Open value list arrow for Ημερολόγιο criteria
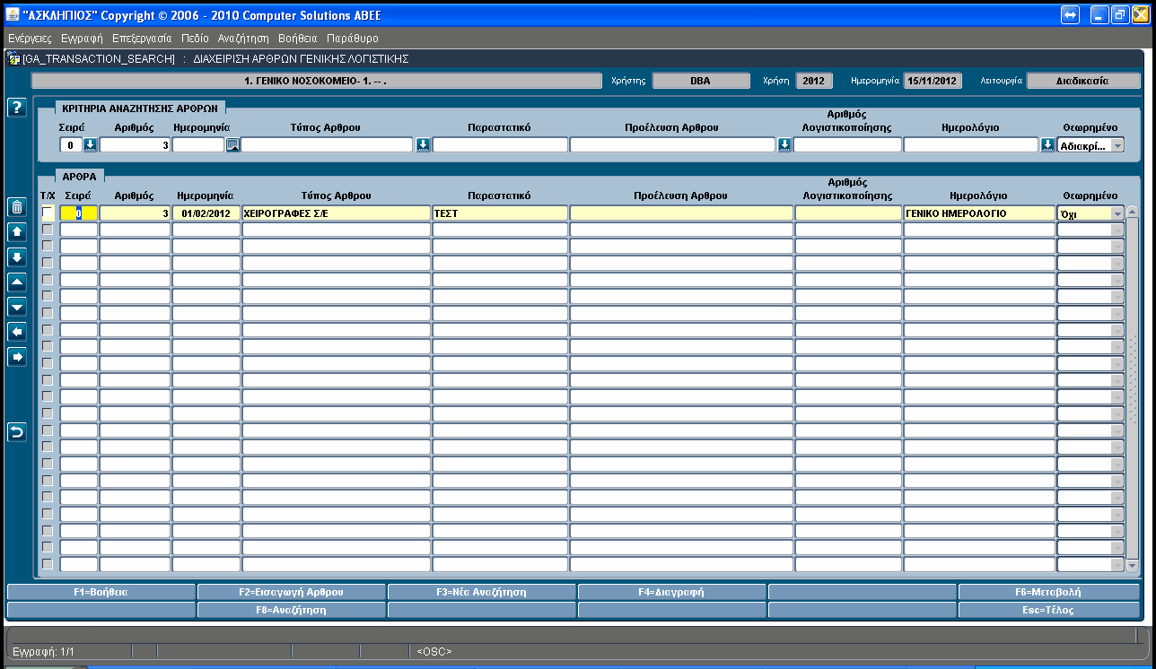This screenshot has width=1156, height=669. (x=1047, y=145)
